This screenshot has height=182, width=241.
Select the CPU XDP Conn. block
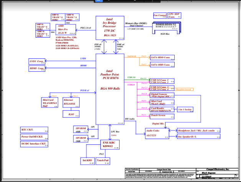[x=174, y=16]
